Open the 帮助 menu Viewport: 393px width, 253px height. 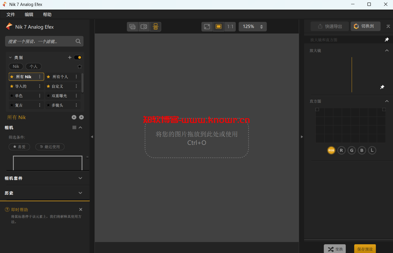tap(47, 15)
